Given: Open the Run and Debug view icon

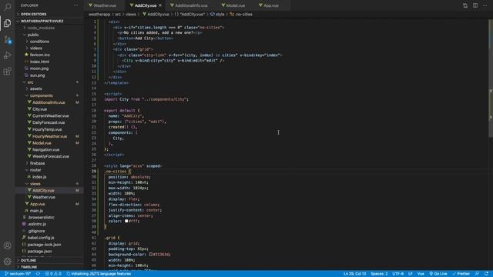Looking at the screenshot, I should (x=7, y=55).
